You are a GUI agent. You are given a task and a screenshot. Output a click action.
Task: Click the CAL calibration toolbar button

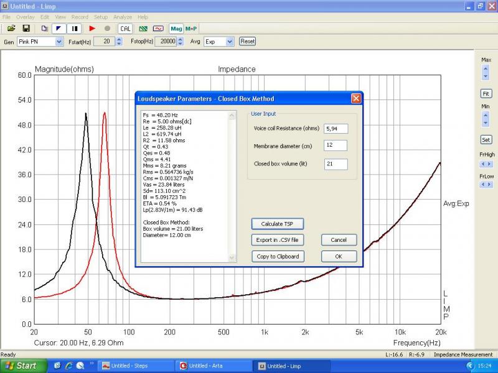click(x=125, y=29)
